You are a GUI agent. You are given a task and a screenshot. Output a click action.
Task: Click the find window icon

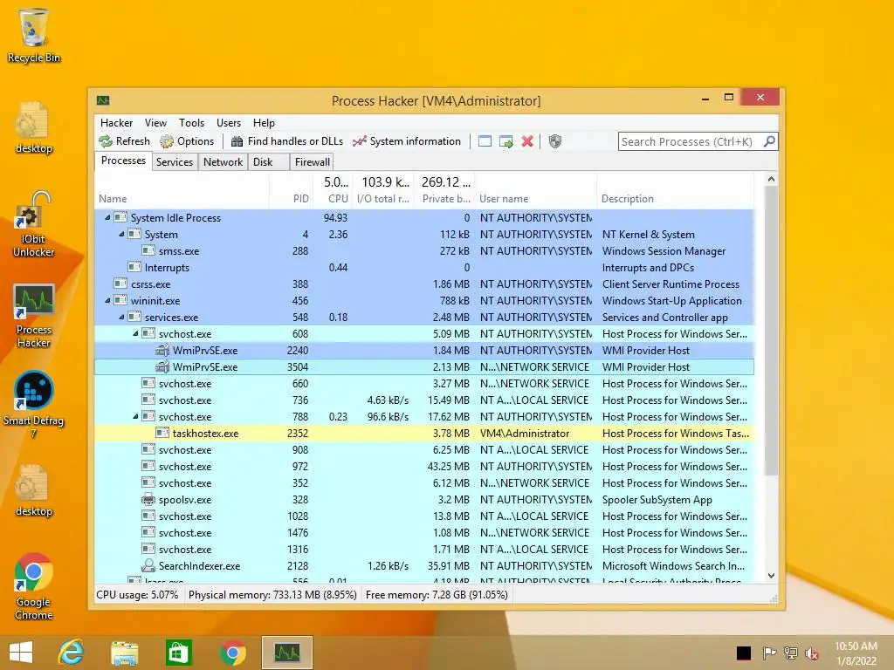pos(485,141)
